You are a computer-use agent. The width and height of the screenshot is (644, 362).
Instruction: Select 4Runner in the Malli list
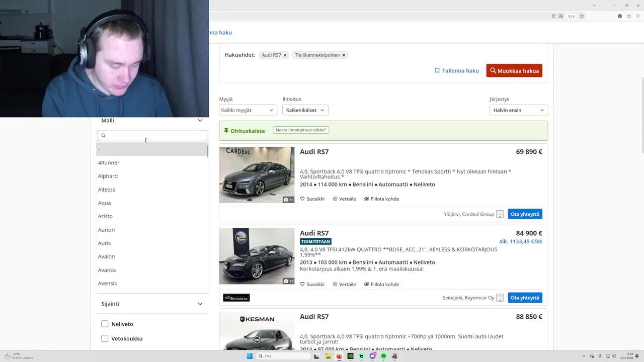pos(151,163)
